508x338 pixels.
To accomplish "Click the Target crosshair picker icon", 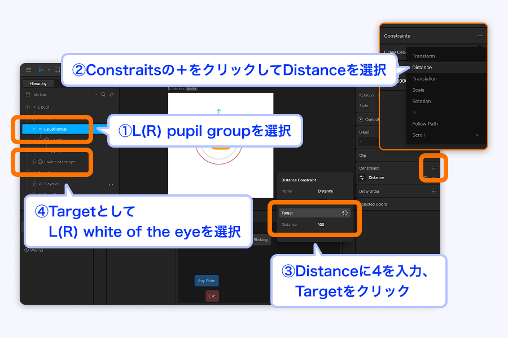I will point(345,213).
